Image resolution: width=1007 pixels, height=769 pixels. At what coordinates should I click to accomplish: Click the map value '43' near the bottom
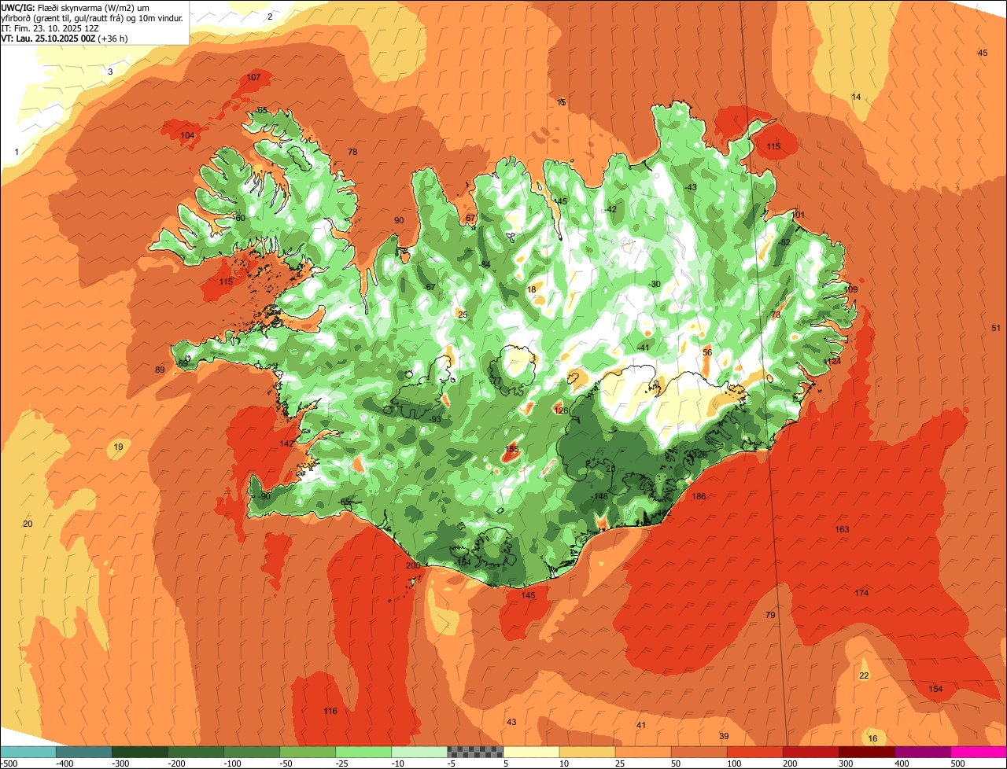tap(511, 722)
